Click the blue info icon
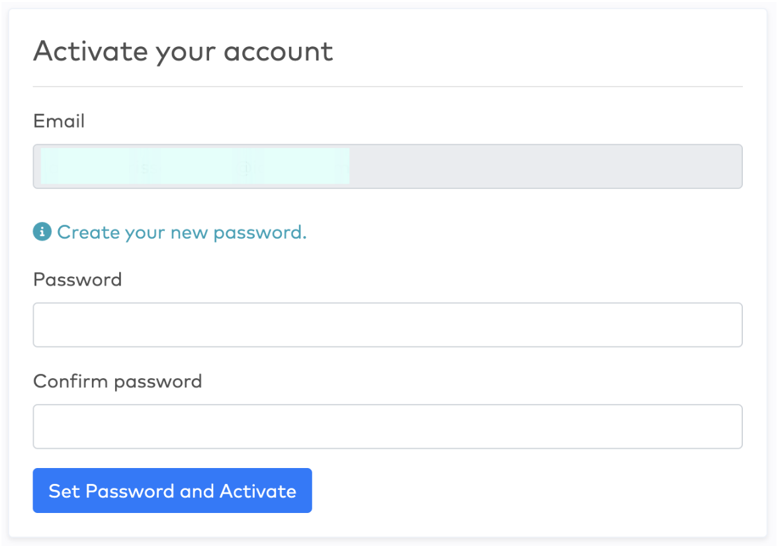Image resolution: width=778 pixels, height=550 pixels. [42, 231]
